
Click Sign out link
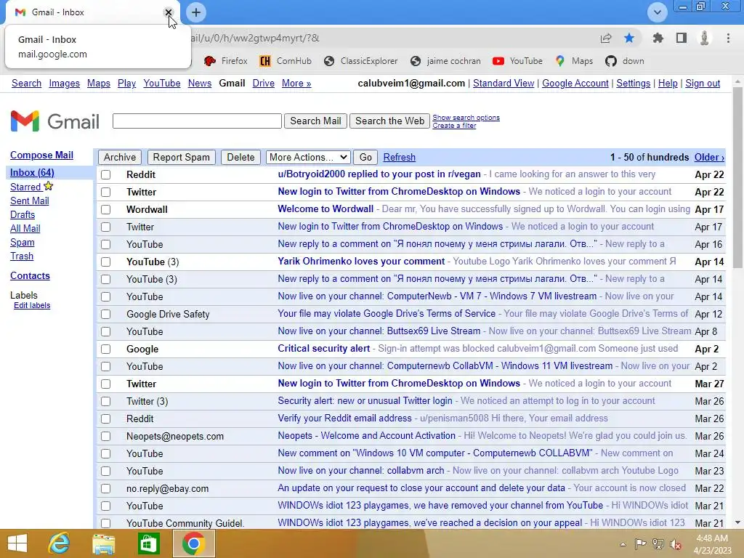tap(703, 84)
